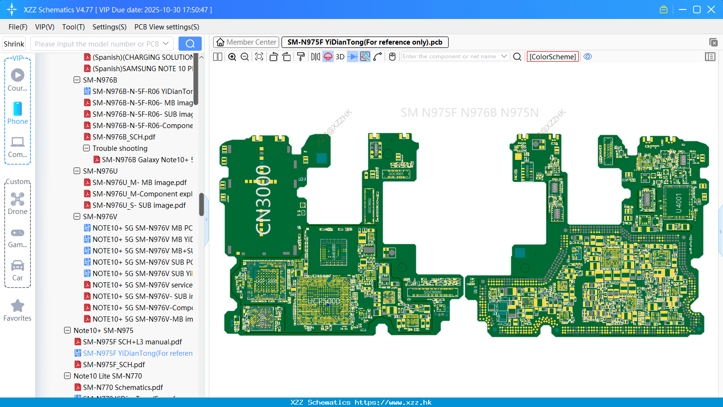Select the curved wire connection tool
723x407 pixels.
377,56
